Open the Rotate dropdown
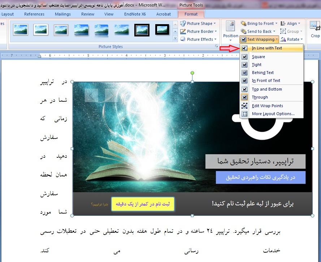This screenshot has width=321, height=262. point(291,39)
